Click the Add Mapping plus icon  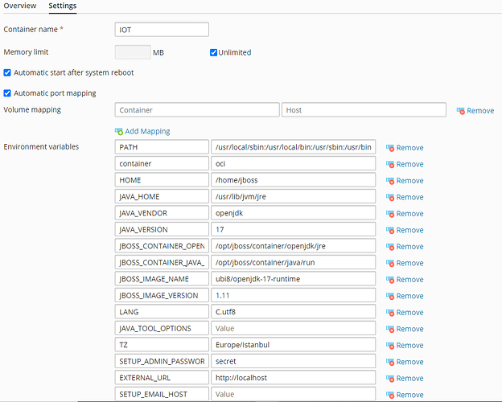coord(119,131)
